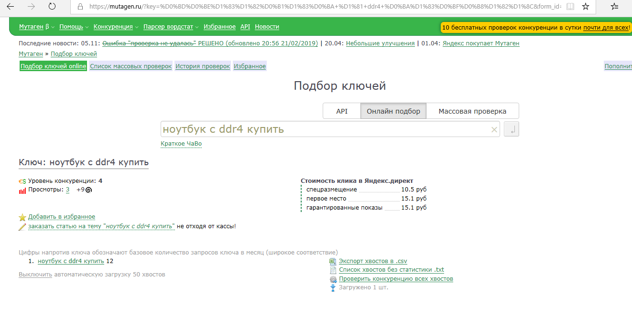The width and height of the screenshot is (632, 318).
Task: Click первое место 15.1 руб value
Action: [414, 199]
